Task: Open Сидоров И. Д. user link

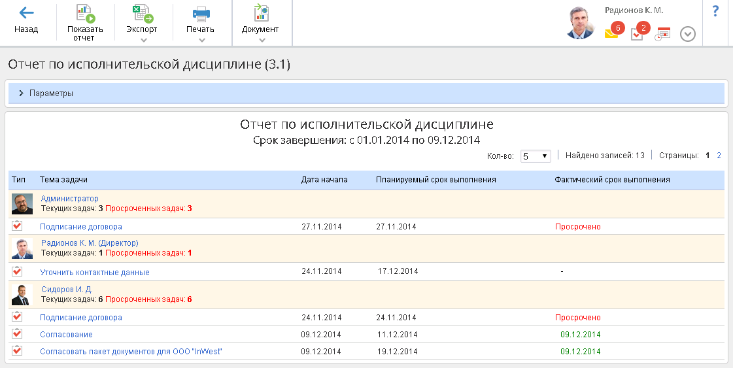Action: (67, 290)
